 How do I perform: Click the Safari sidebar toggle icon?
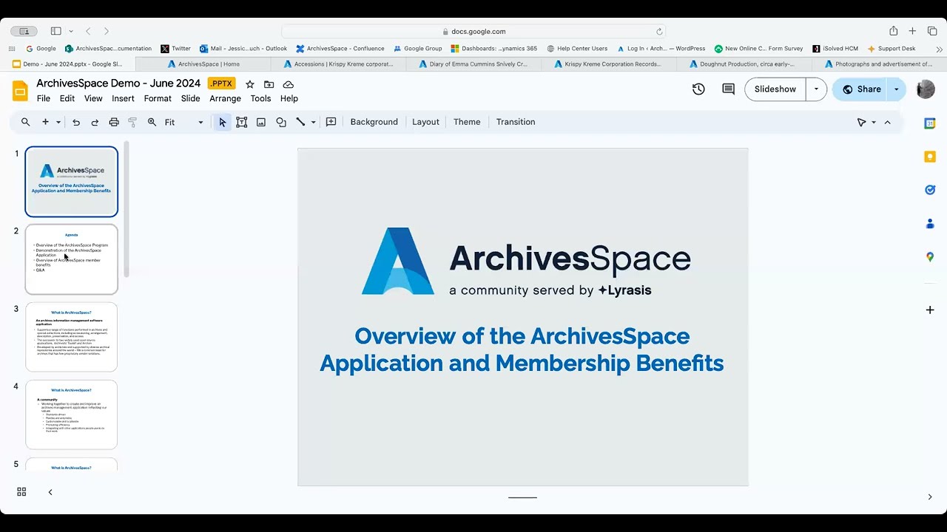(56, 31)
